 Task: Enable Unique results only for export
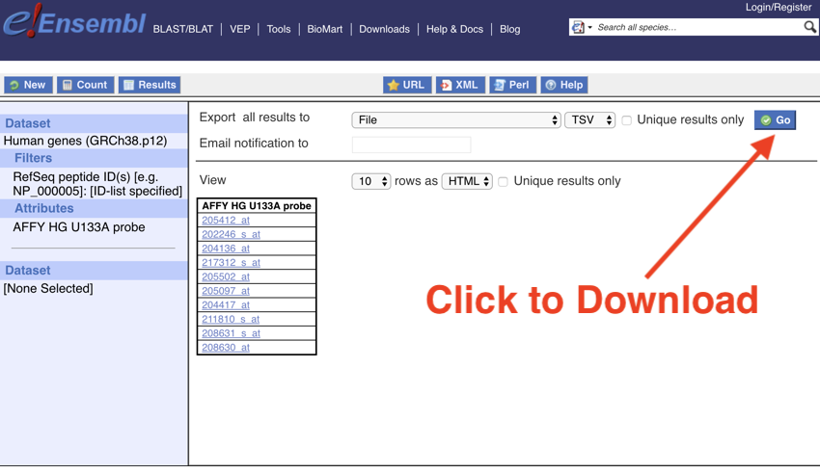[x=626, y=120]
